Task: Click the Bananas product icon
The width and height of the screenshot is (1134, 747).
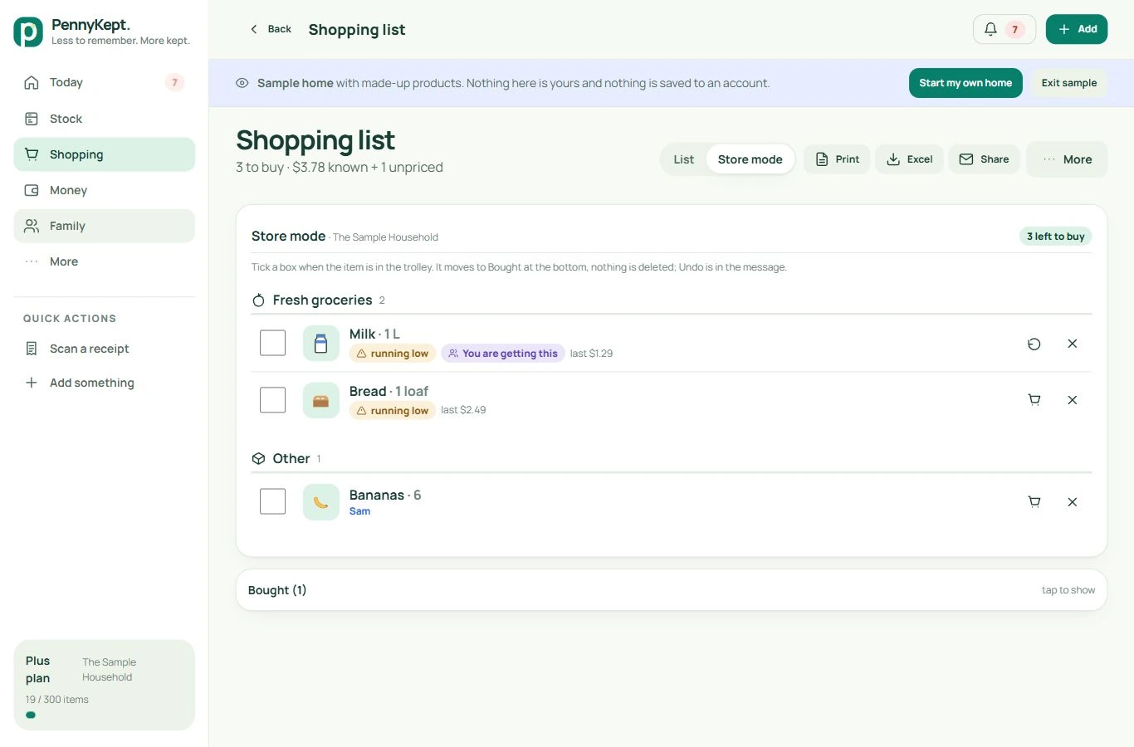Action: point(321,502)
